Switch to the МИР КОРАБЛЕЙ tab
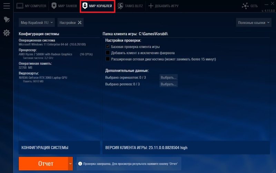 tap(97, 6)
